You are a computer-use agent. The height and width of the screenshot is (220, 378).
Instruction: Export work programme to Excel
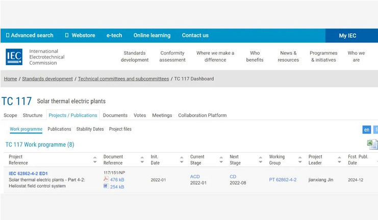[x=372, y=145]
